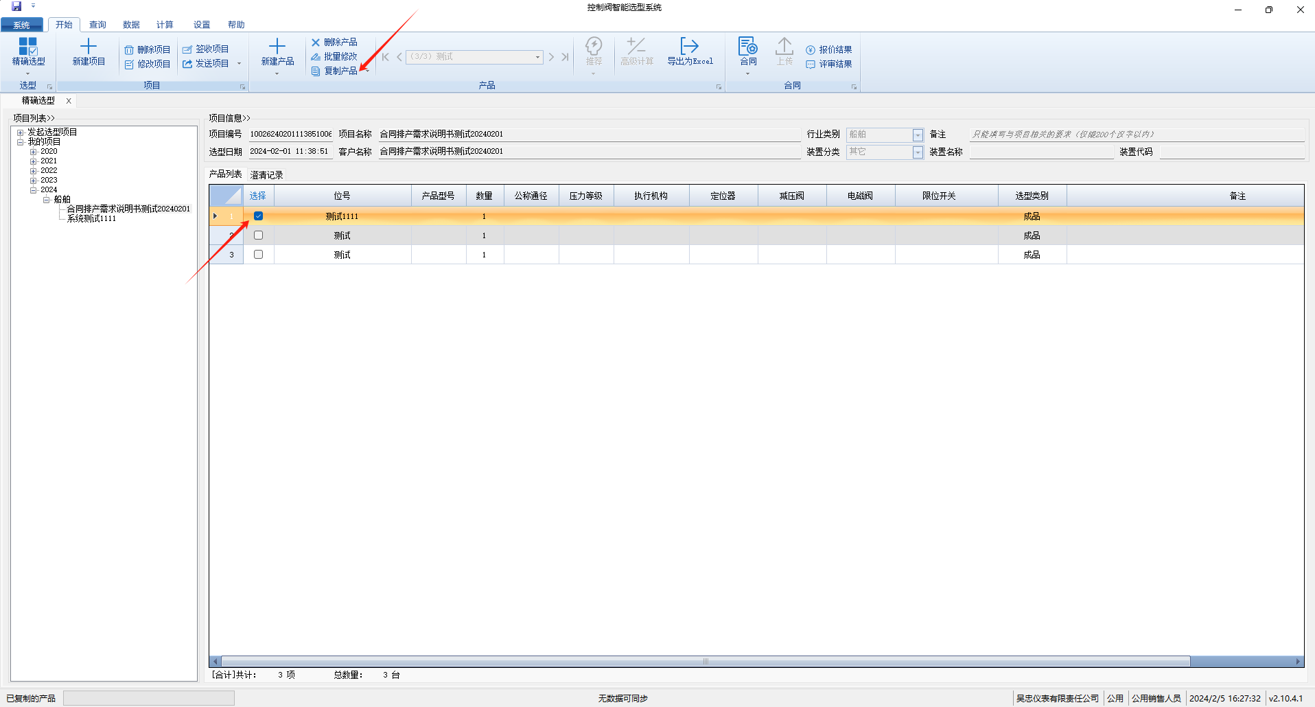Click 删除产品 in the ribbon

pos(334,43)
